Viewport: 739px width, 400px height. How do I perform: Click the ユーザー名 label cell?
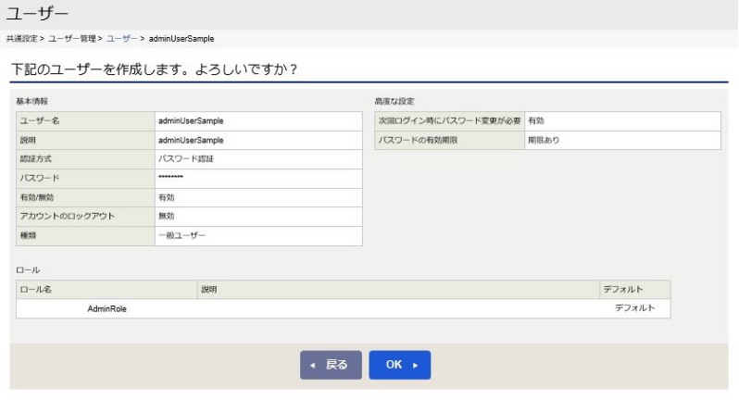point(86,121)
